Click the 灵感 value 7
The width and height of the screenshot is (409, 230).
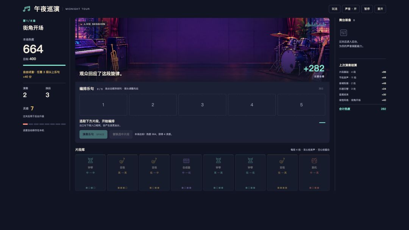tap(32, 108)
